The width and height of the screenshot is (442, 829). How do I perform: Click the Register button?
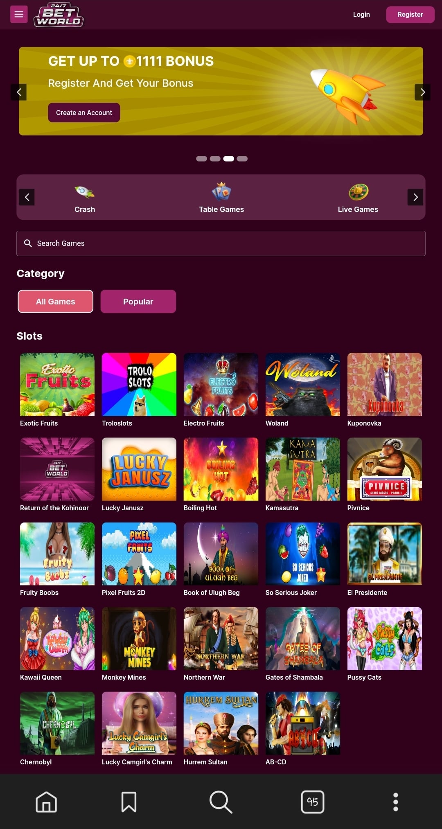410,14
